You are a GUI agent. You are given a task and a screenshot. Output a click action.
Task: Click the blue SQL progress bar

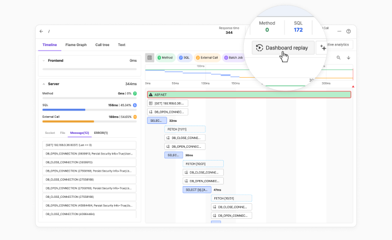63,109
